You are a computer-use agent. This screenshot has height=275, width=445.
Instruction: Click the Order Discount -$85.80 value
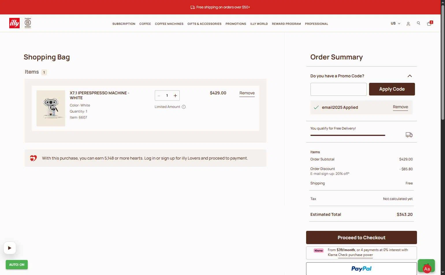pos(406,169)
